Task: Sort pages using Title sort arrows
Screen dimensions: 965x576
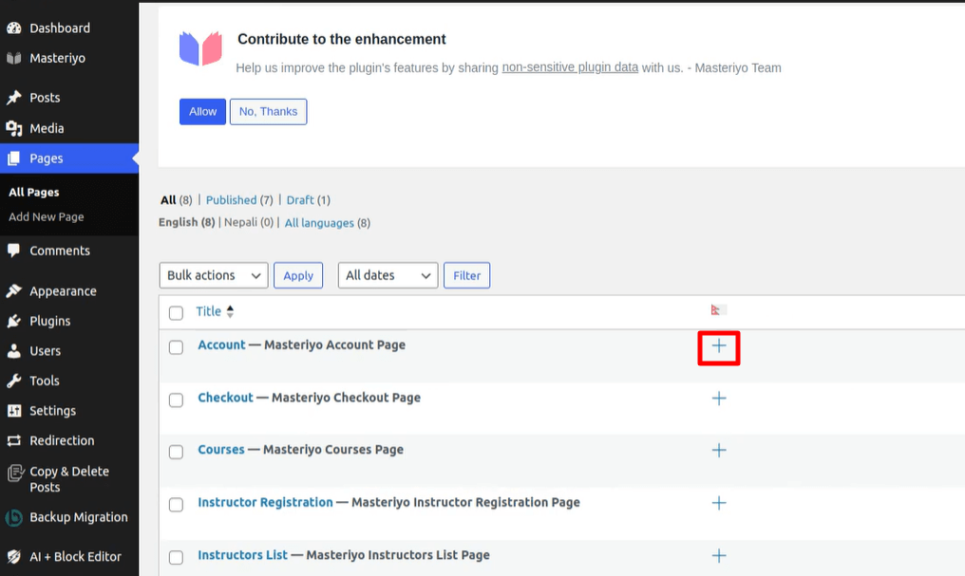Action: coord(230,311)
